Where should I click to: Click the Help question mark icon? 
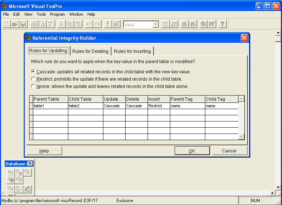222,24
